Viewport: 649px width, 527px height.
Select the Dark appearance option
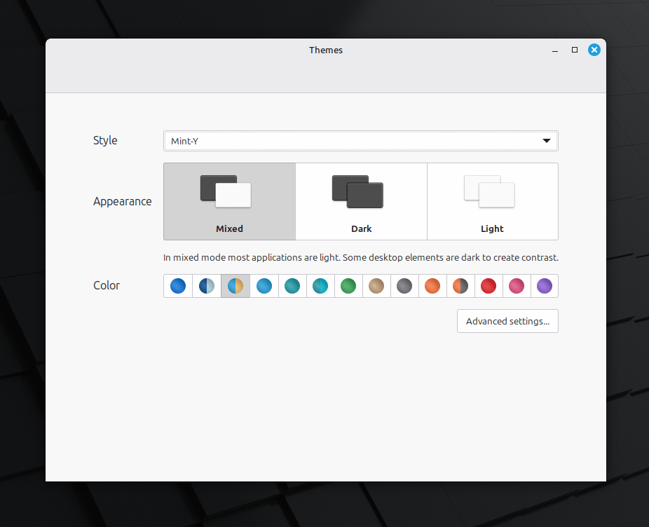point(362,201)
